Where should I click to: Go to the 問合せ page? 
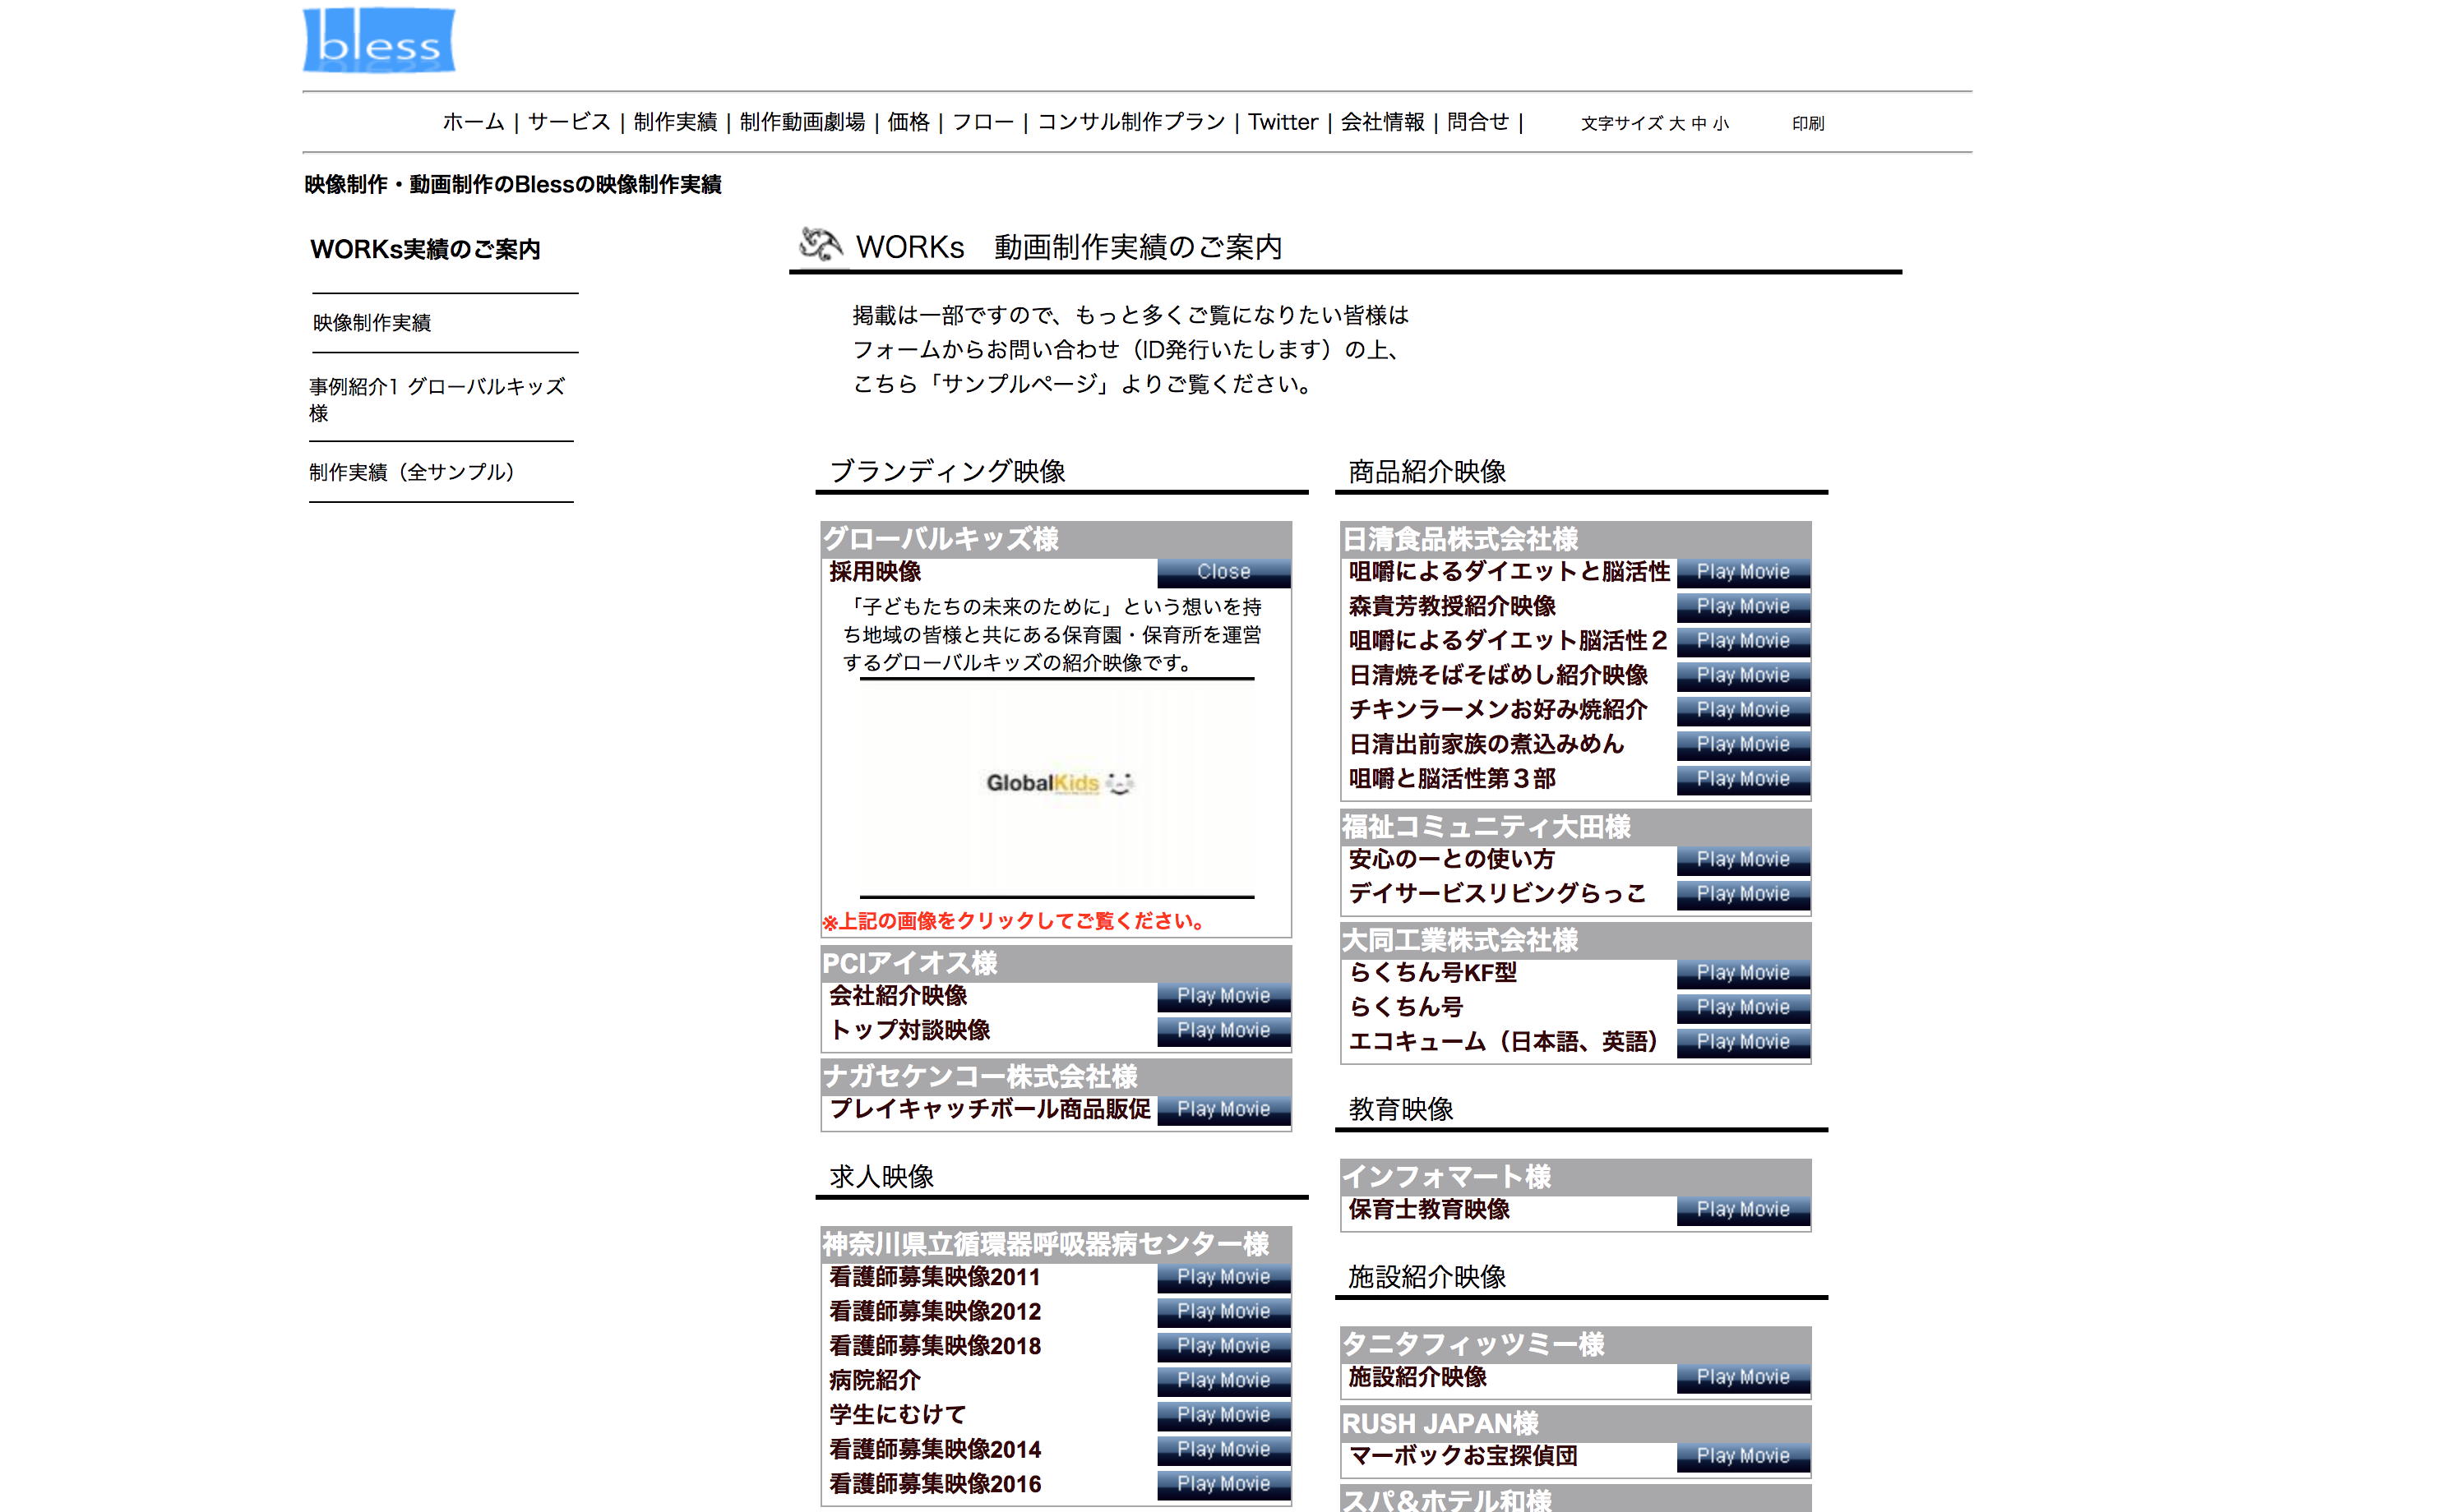tap(1477, 122)
